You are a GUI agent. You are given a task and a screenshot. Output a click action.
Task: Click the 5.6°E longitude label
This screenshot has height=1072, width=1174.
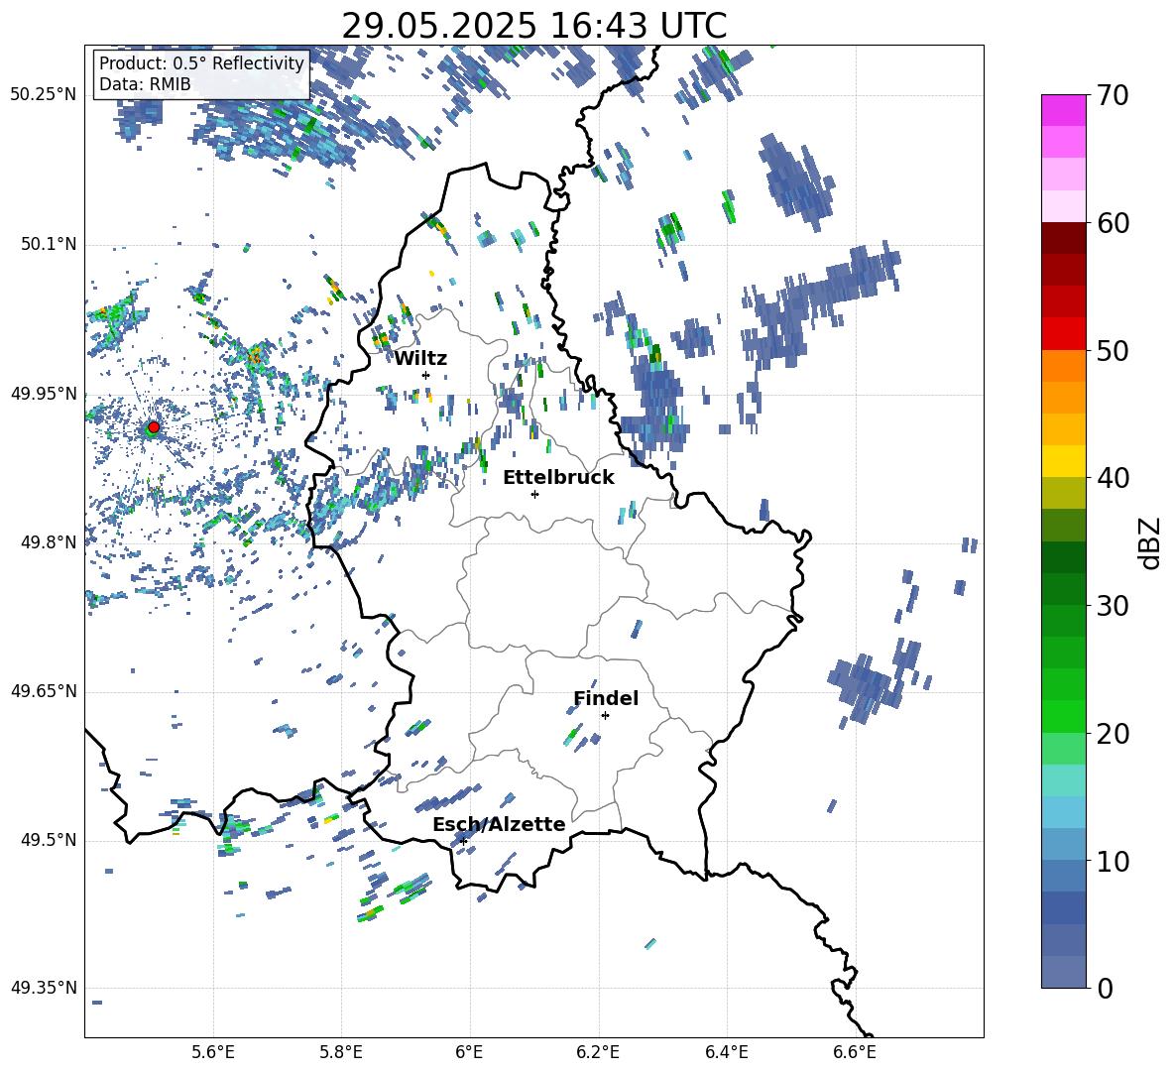213,1052
